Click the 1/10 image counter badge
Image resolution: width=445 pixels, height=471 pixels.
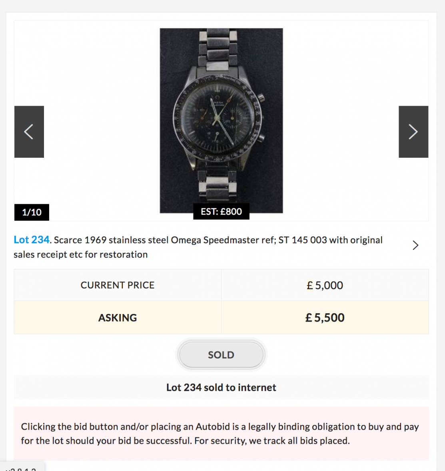point(32,212)
